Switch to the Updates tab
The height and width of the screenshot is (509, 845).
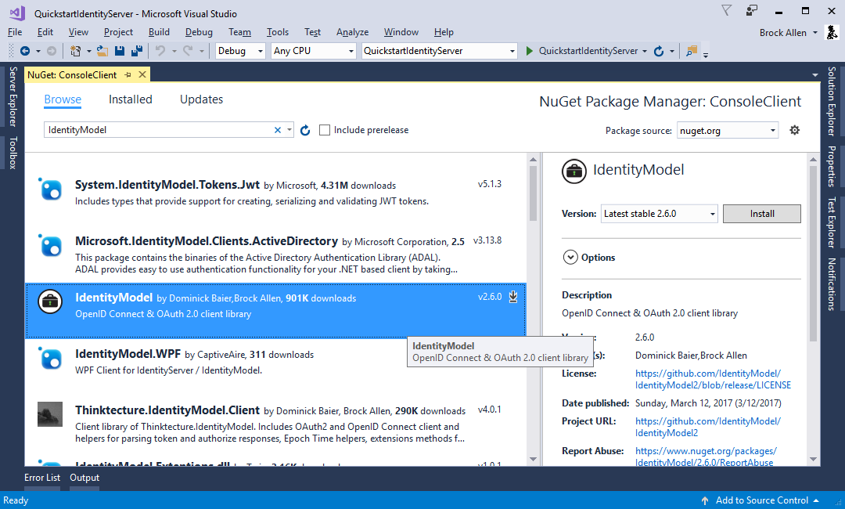pyautogui.click(x=202, y=99)
